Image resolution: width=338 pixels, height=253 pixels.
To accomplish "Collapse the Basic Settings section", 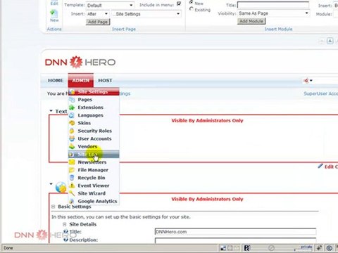I will 54,207.
